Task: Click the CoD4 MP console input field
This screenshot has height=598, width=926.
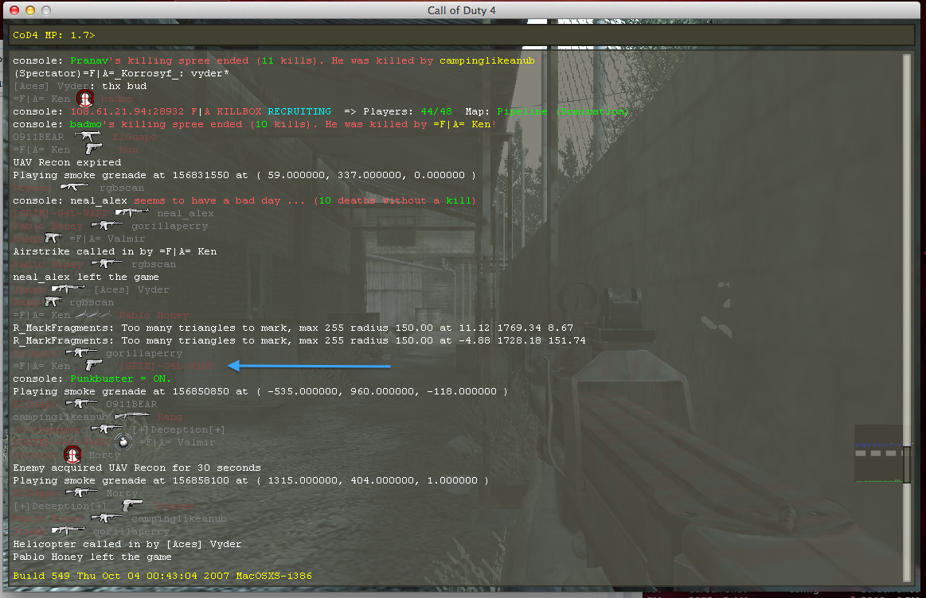Action: coord(459,35)
